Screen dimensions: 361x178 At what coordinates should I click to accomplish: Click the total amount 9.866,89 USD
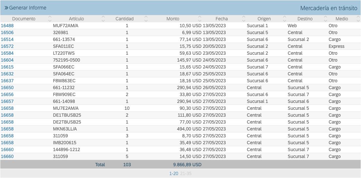click(187, 165)
